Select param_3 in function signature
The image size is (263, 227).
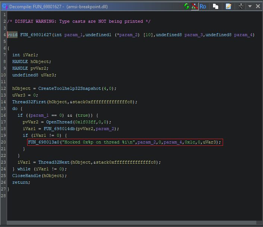pyautogui.click(x=194, y=35)
